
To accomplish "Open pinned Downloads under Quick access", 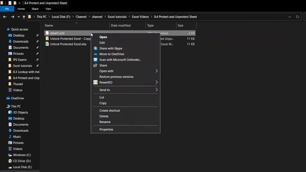I will [21, 42].
